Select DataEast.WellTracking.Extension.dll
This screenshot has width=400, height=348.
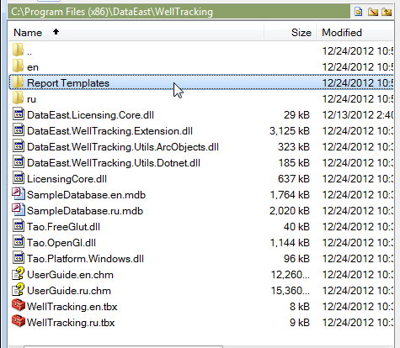coord(201,131)
